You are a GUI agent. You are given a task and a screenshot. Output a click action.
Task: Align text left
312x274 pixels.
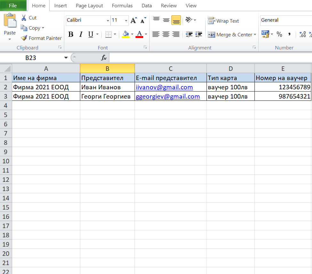tap(156, 34)
